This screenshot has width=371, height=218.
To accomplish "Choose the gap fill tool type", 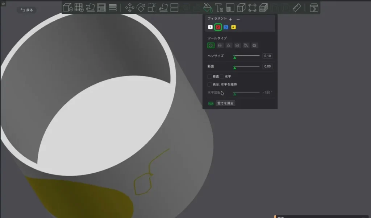I will pos(254,45).
